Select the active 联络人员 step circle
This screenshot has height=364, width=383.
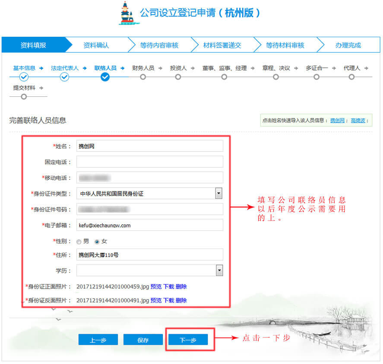pyautogui.click(x=104, y=77)
